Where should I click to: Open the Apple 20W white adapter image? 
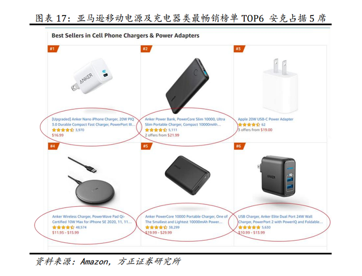pos(280,85)
